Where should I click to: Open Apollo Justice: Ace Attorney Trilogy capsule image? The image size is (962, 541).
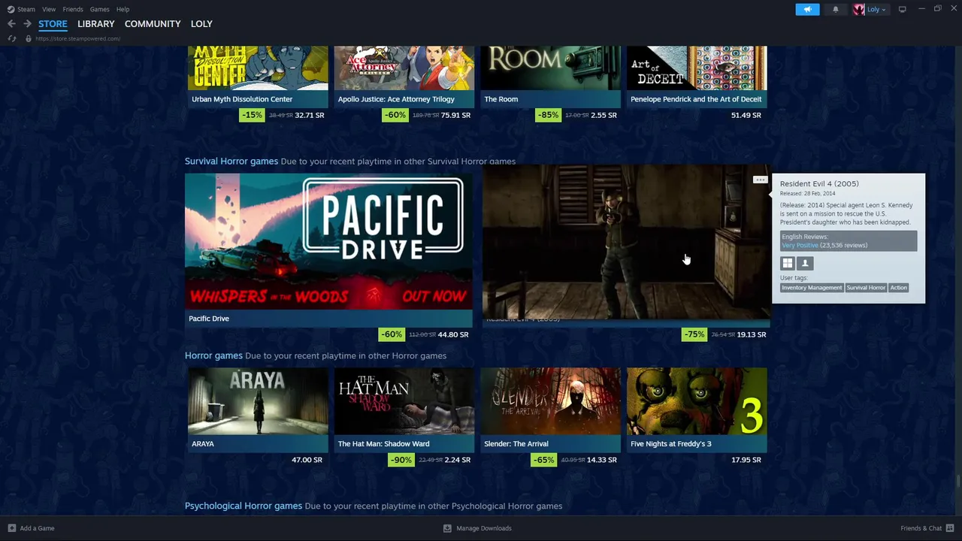pos(404,68)
